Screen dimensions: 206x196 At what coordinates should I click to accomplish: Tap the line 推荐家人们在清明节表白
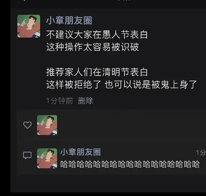tap(97, 72)
